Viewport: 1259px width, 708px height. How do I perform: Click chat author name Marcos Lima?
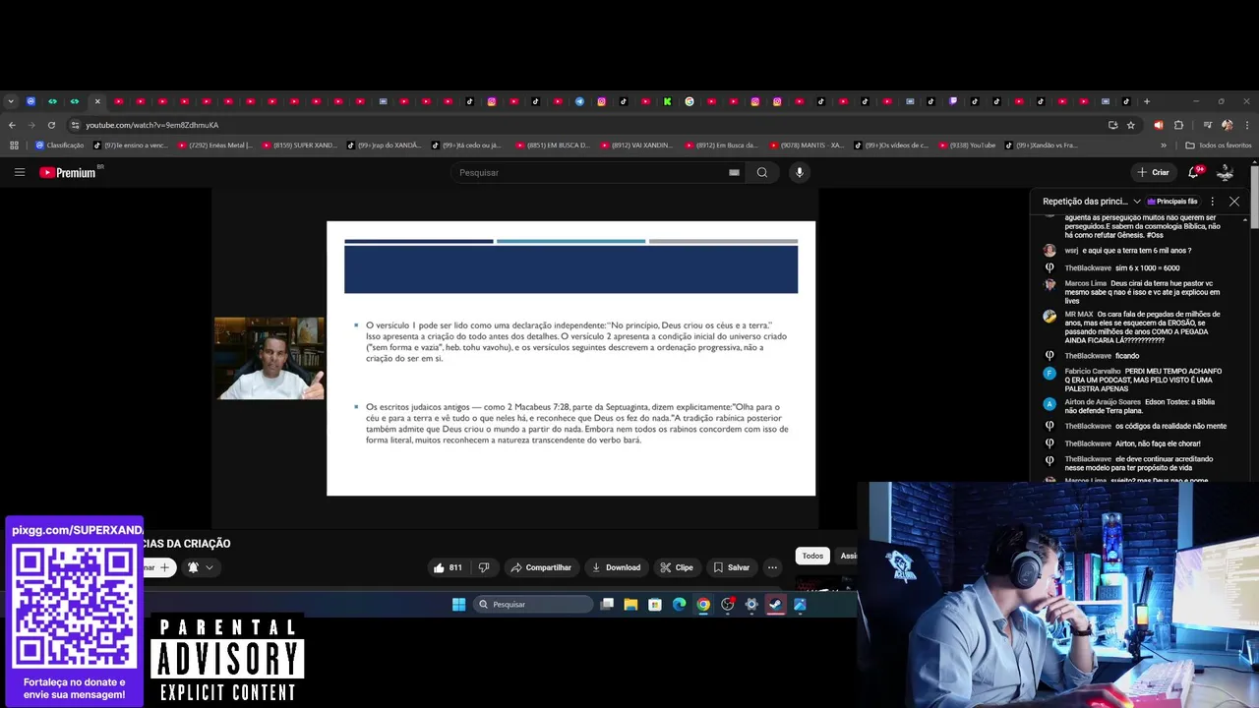[1085, 283]
